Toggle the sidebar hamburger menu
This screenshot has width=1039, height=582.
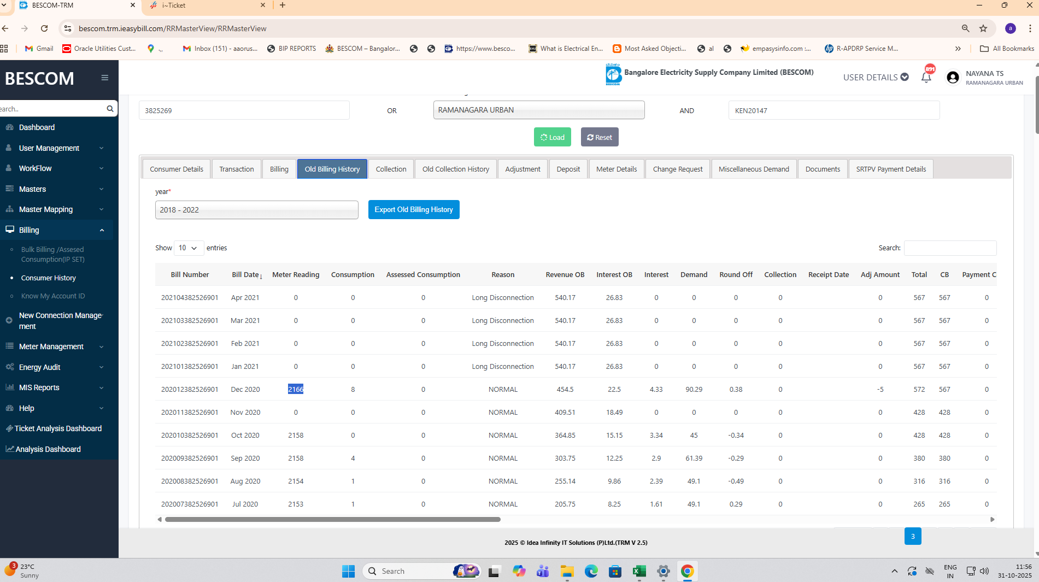[x=104, y=78]
